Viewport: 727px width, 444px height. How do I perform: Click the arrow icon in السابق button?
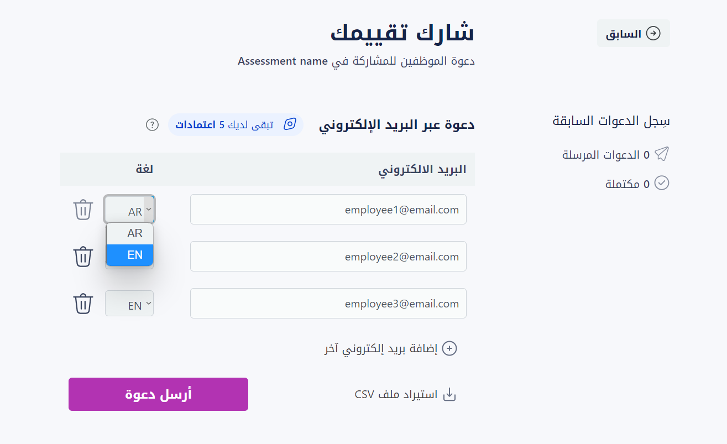tap(653, 34)
